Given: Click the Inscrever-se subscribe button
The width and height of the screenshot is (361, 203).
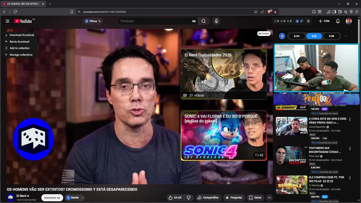Looking at the screenshot, I should pyautogui.click(x=52, y=198).
